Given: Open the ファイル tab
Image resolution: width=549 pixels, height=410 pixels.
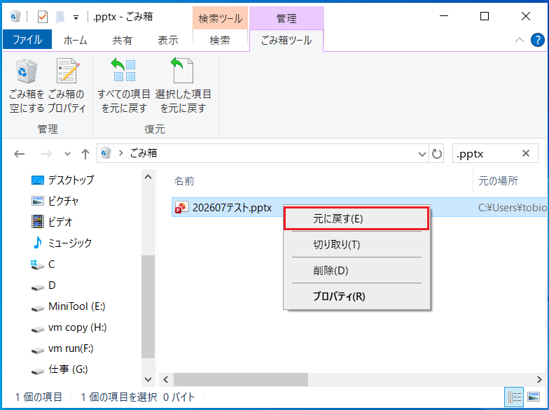Looking at the screenshot, I should click(27, 39).
